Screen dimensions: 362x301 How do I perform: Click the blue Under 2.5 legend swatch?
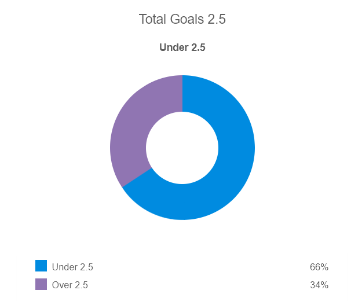(41, 266)
